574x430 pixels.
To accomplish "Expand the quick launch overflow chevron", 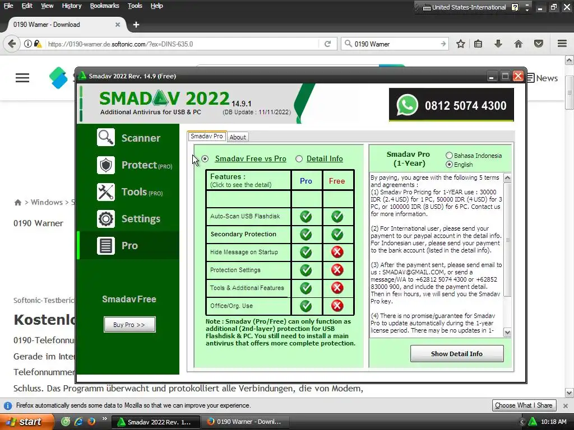I will coord(105,419).
